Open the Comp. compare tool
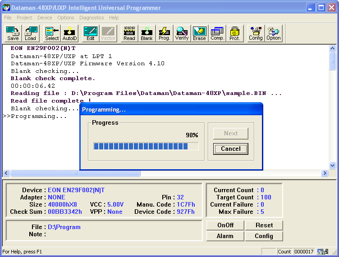339x257 pixels. 217,34
